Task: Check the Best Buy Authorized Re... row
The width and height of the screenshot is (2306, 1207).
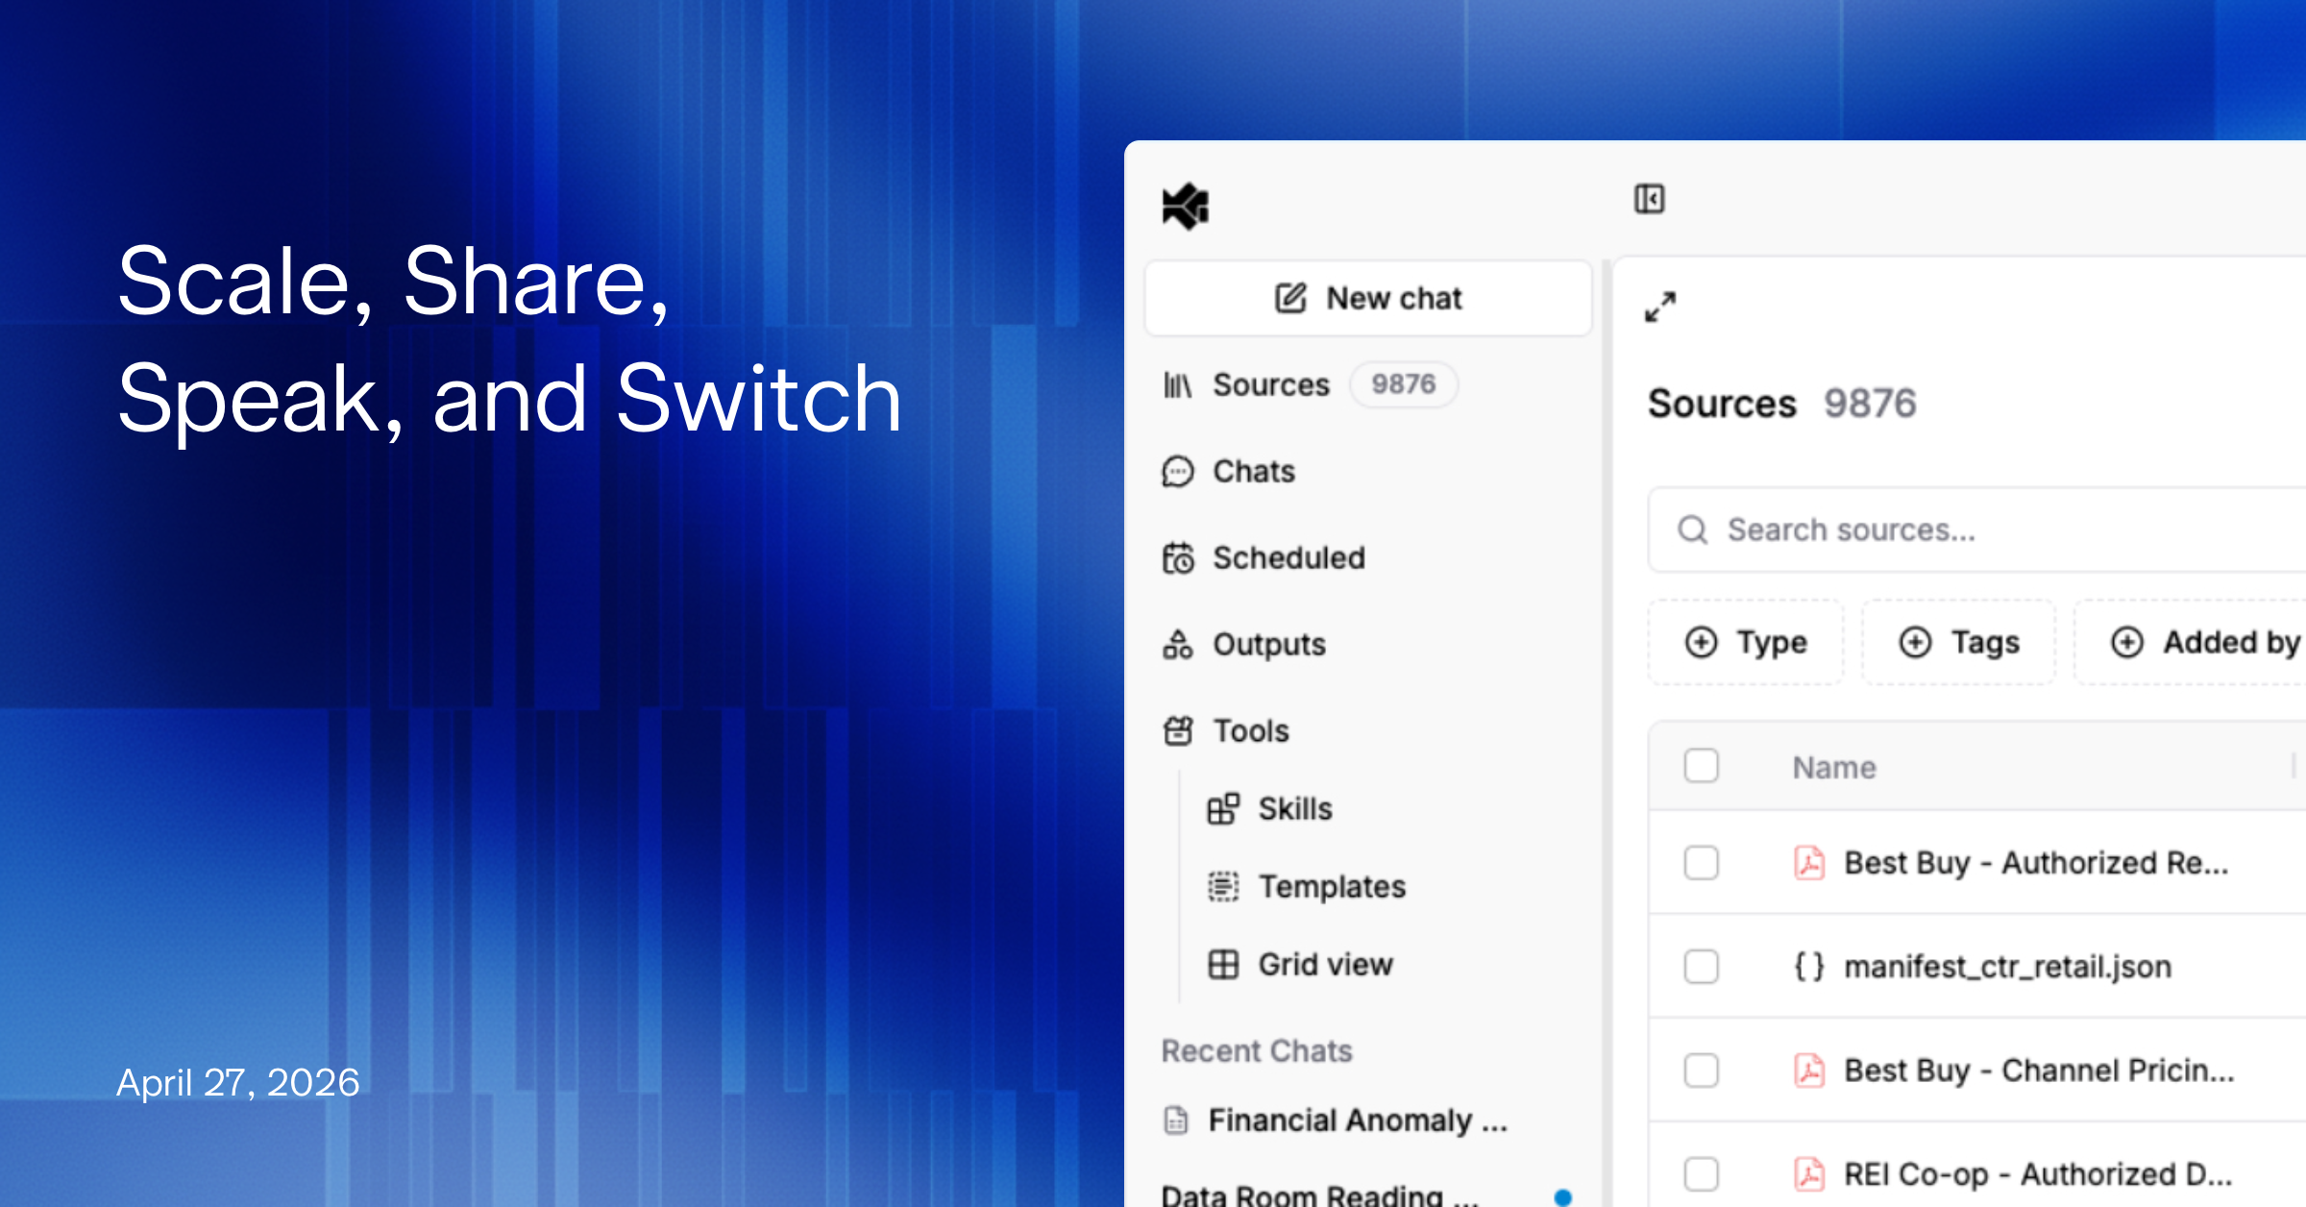Action: click(1701, 862)
